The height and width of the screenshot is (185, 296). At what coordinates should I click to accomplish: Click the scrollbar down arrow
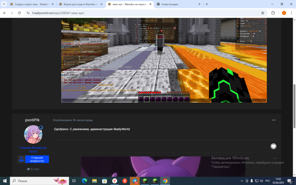coord(294,175)
